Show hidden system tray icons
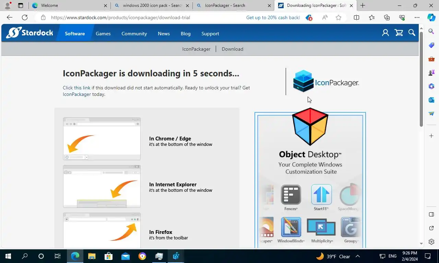The image size is (439, 263). (357, 256)
